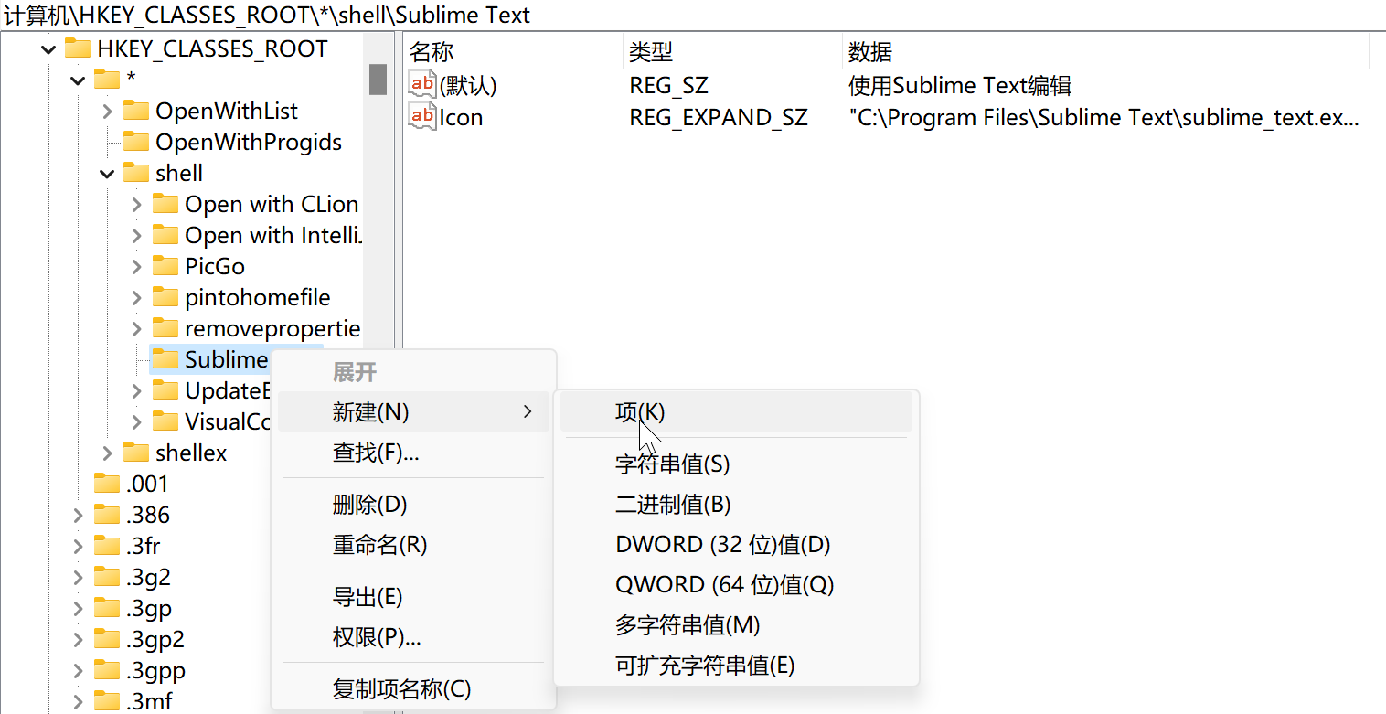Click the 名称 column header

tap(513, 51)
